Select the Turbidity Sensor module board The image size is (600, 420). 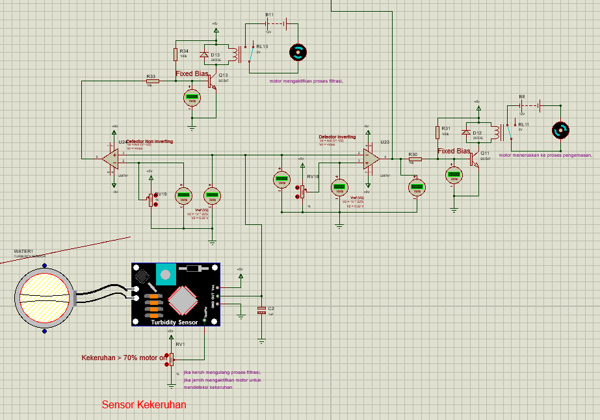point(176,295)
